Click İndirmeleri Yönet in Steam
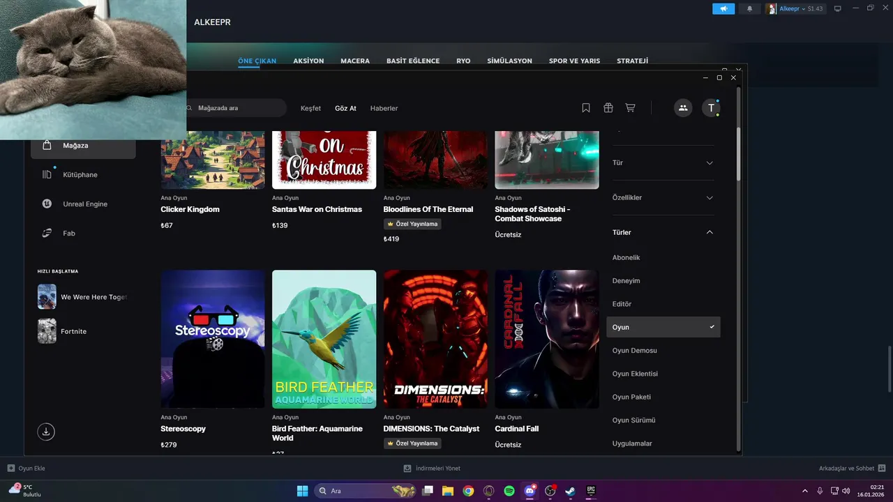Viewport: 893px width, 502px height. (432, 469)
